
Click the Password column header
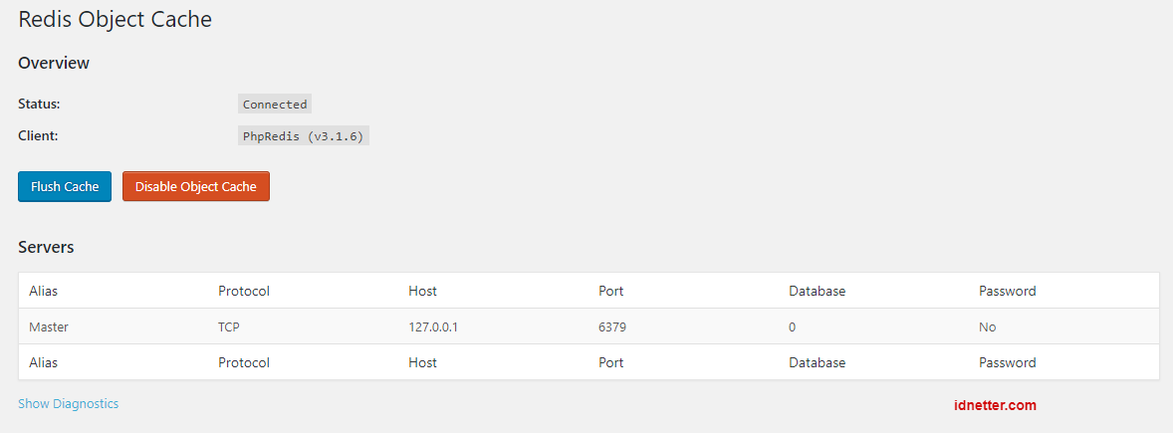point(1007,291)
